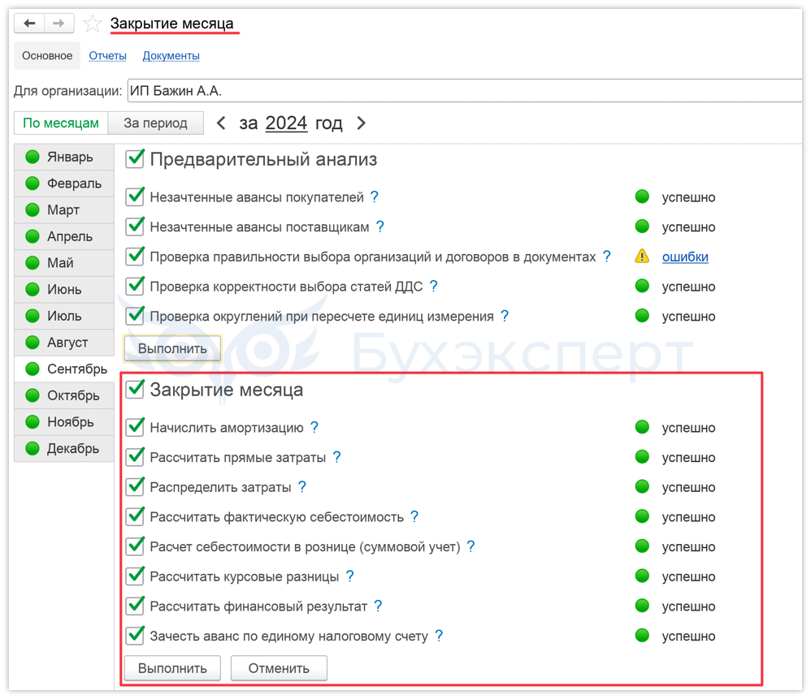Image resolution: width=811 pixels, height=699 pixels.
Task: Go to next year with right chevron
Action: tap(362, 123)
